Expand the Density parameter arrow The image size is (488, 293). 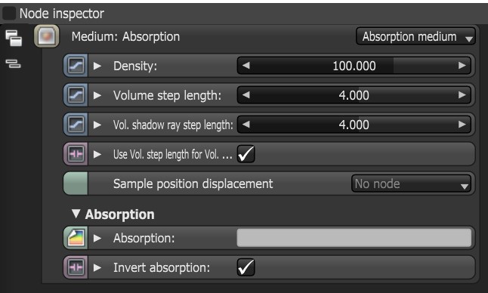pos(97,66)
